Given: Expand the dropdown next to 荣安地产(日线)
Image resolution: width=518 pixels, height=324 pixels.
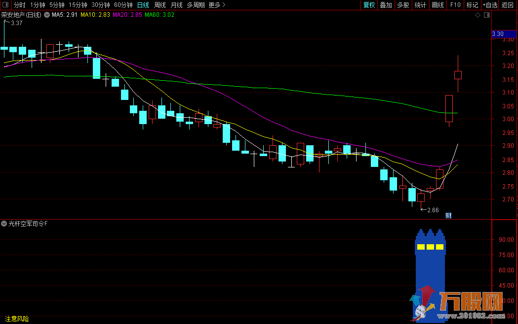Looking at the screenshot, I should click(x=47, y=15).
